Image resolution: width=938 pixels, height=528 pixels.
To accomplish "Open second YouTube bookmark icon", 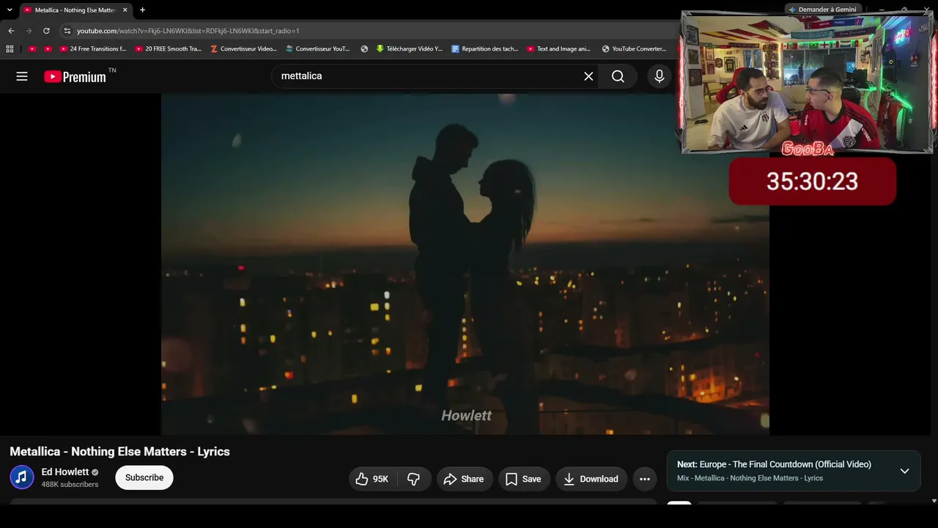I will click(x=48, y=49).
